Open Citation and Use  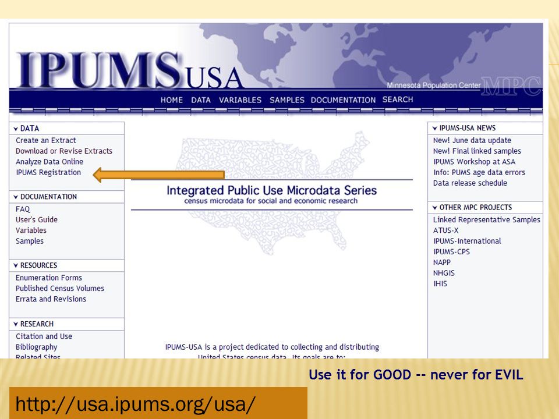point(44,336)
